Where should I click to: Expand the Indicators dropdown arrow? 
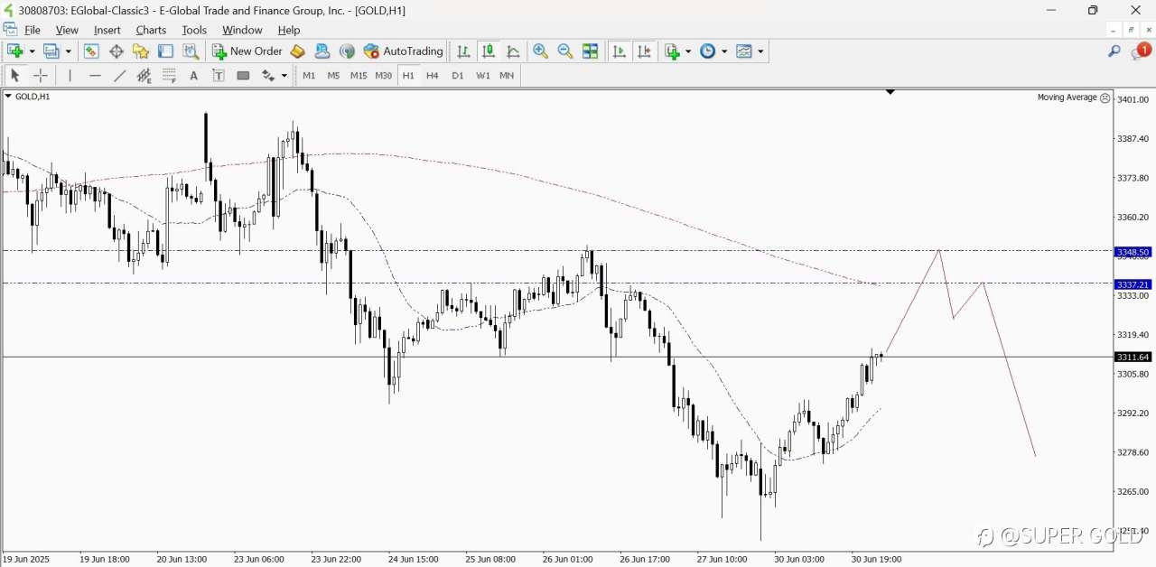(x=688, y=51)
